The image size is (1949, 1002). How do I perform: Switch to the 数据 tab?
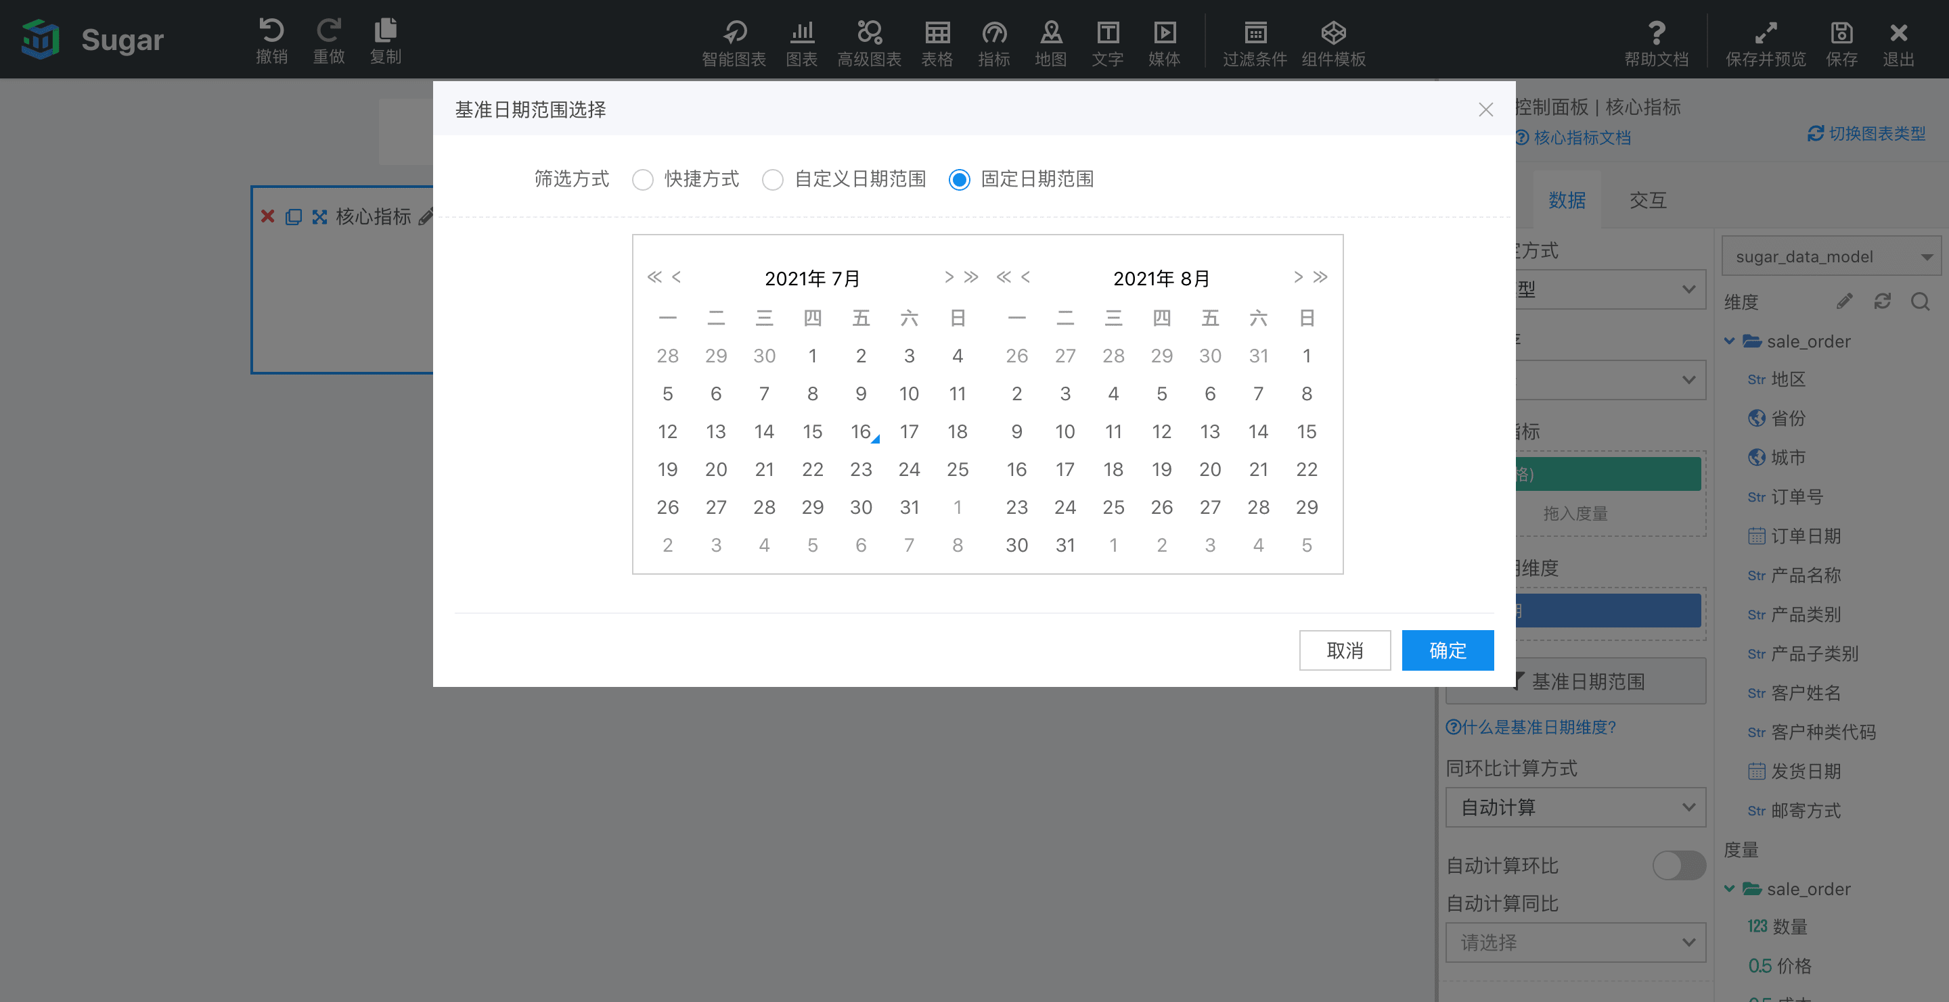[x=1566, y=200]
